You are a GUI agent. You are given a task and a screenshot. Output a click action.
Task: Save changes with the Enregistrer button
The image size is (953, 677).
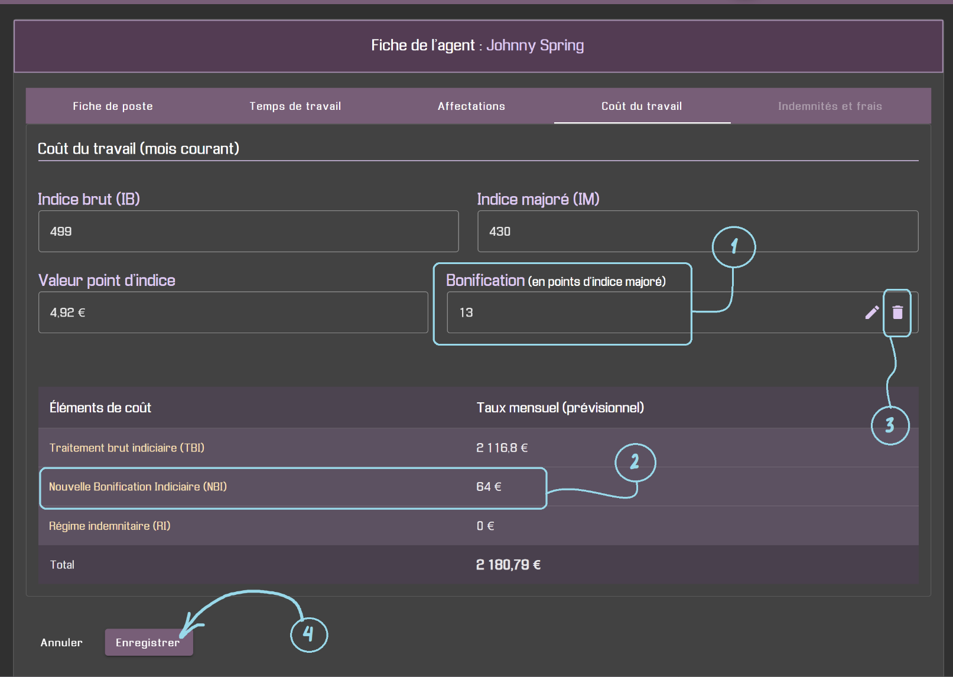click(148, 642)
